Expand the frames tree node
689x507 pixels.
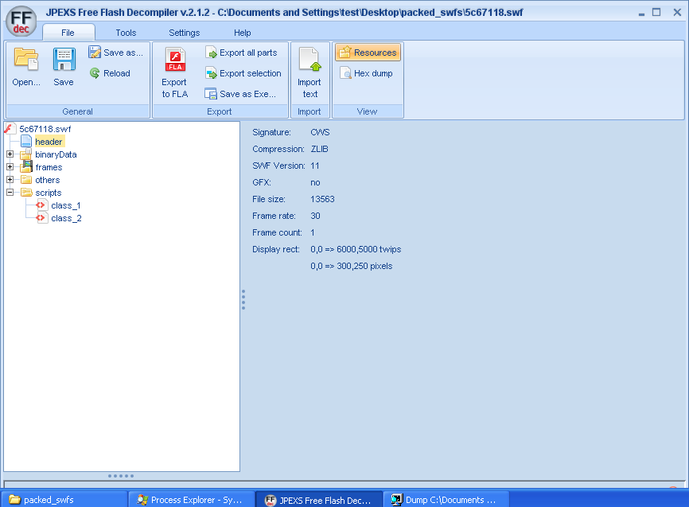click(x=10, y=166)
